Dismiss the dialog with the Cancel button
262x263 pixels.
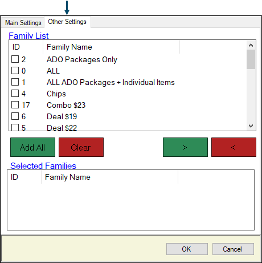point(233,249)
